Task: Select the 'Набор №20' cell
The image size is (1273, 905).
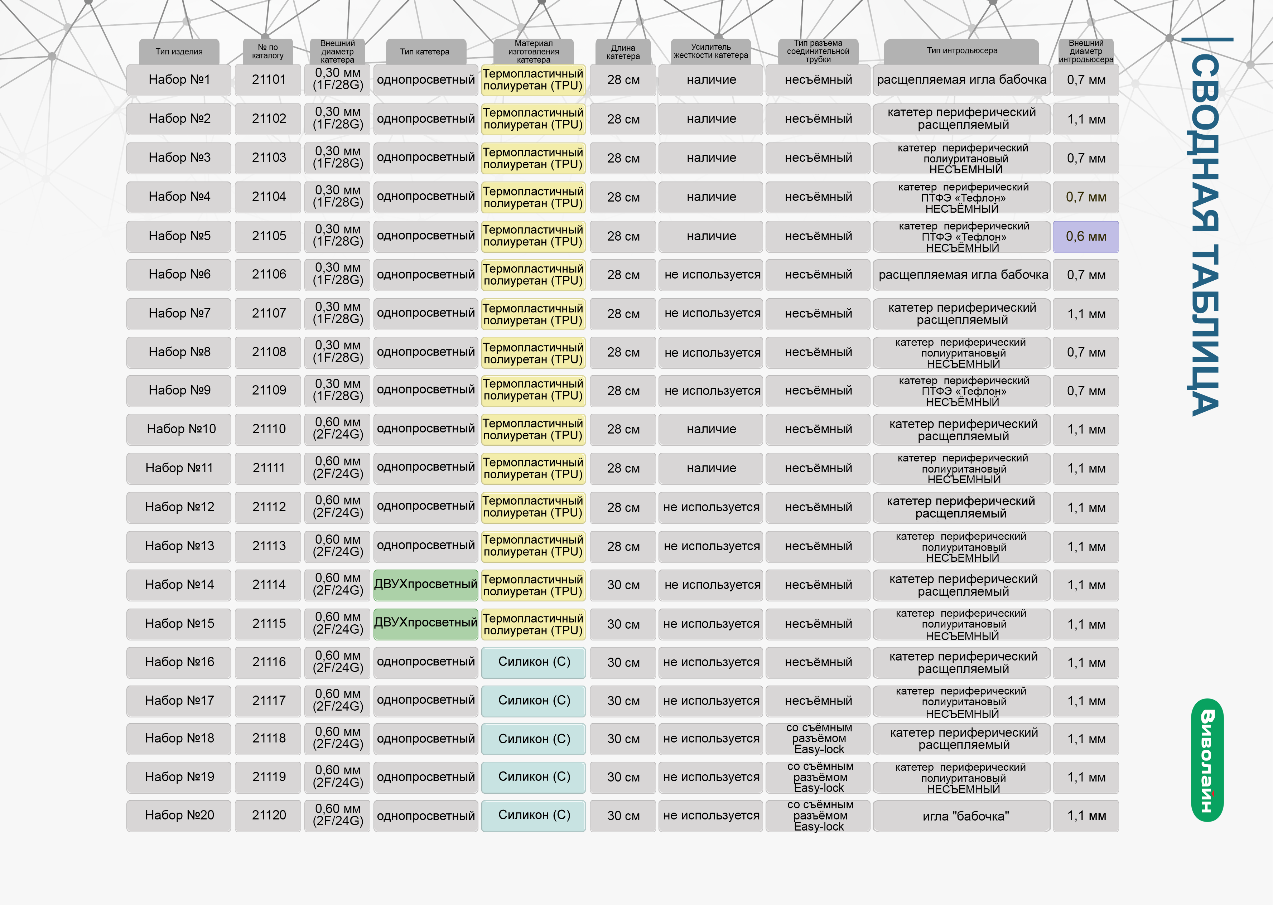Action: click(179, 816)
